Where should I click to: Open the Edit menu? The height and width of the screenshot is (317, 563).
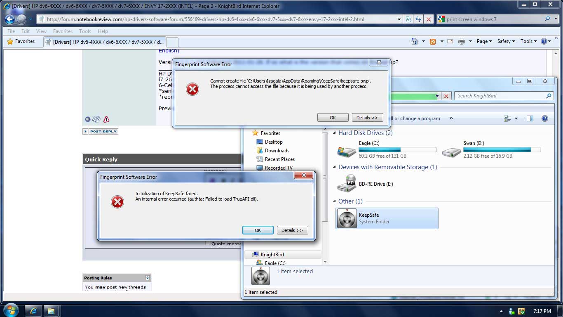click(x=26, y=31)
